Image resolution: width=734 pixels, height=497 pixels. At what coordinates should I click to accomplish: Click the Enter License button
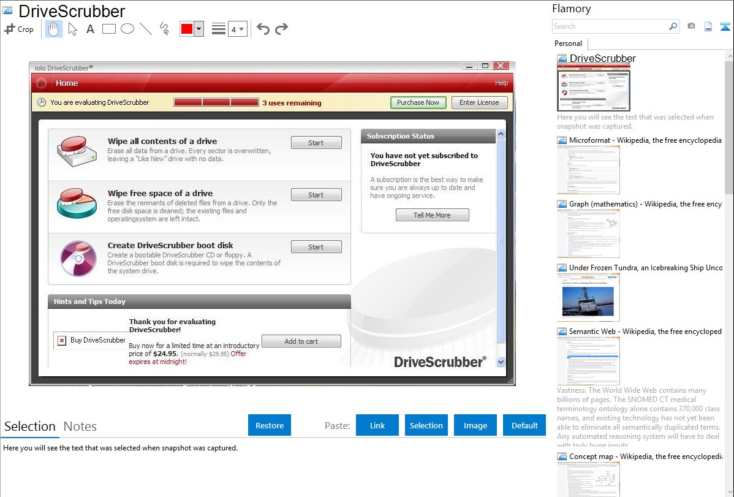479,102
